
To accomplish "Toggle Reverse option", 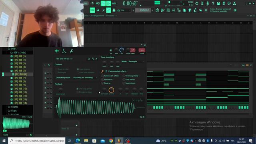I will coord(102,83).
